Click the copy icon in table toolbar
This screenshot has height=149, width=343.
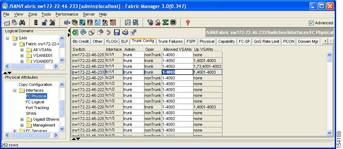[x=92, y=33]
